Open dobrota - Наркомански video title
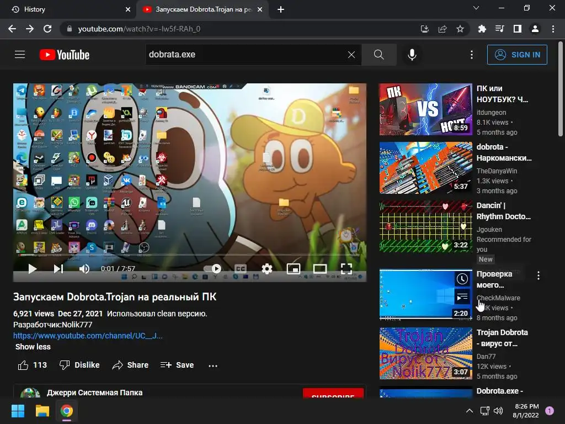This screenshot has height=424, width=565. pos(504,152)
